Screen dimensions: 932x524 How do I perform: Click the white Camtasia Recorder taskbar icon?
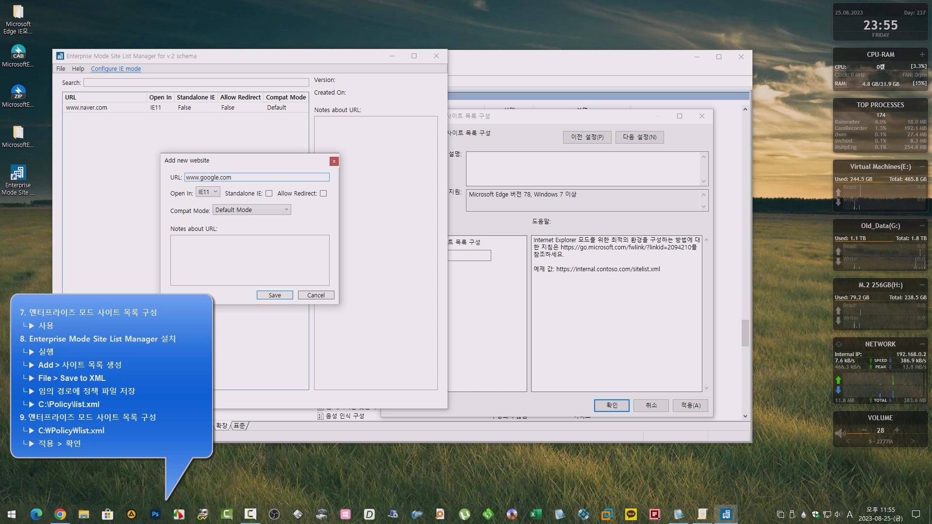[250, 514]
